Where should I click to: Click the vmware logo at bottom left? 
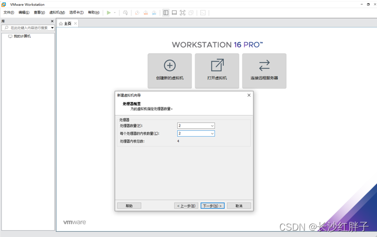point(75,222)
